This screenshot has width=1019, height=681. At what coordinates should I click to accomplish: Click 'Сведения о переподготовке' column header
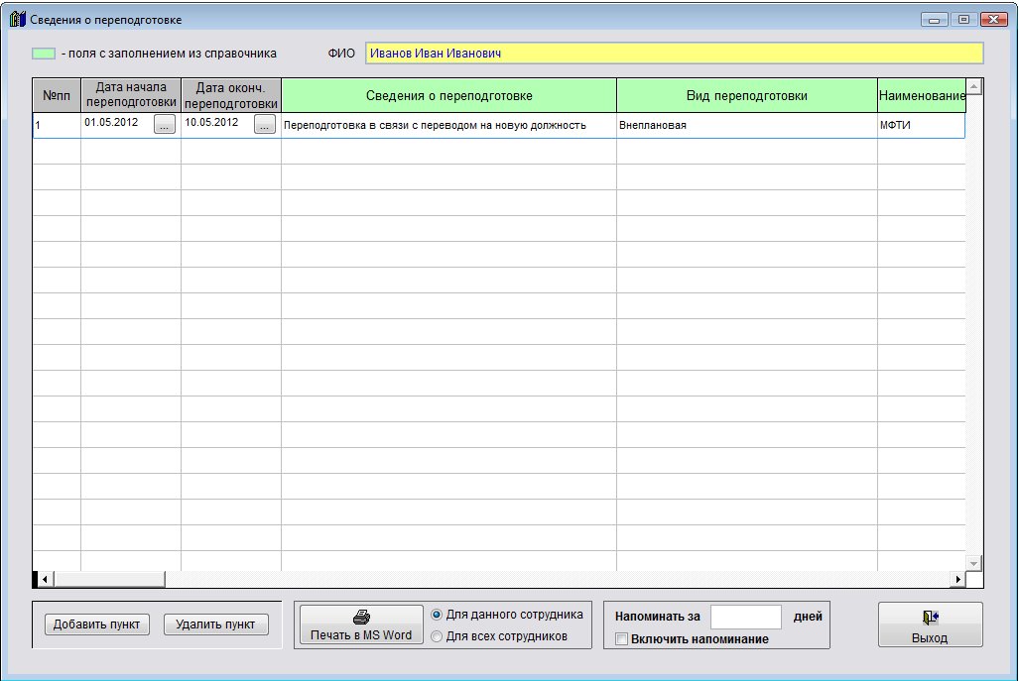[448, 96]
